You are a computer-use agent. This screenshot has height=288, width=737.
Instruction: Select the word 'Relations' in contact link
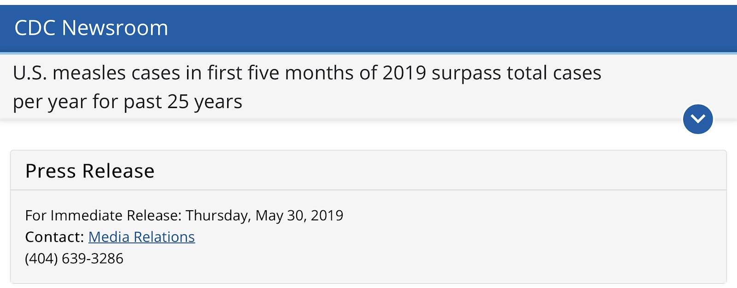coord(164,236)
